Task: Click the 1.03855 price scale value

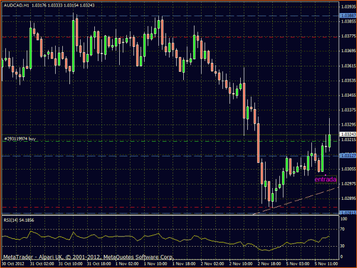Action: click(348, 21)
